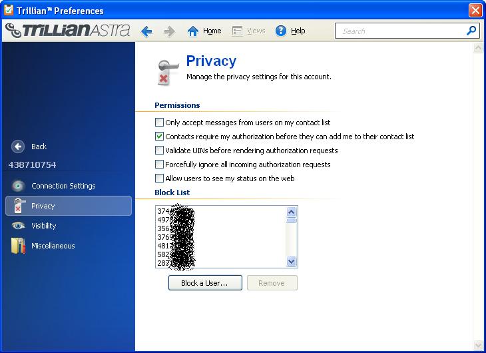Open the Help toolbar label
The width and height of the screenshot is (486, 353).
pos(298,31)
